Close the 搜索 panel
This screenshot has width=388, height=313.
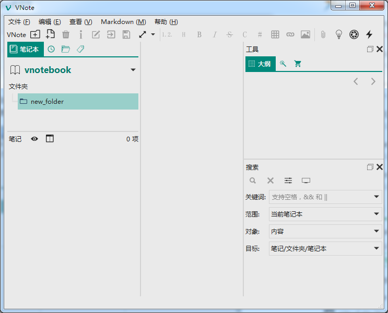pyautogui.click(x=380, y=167)
